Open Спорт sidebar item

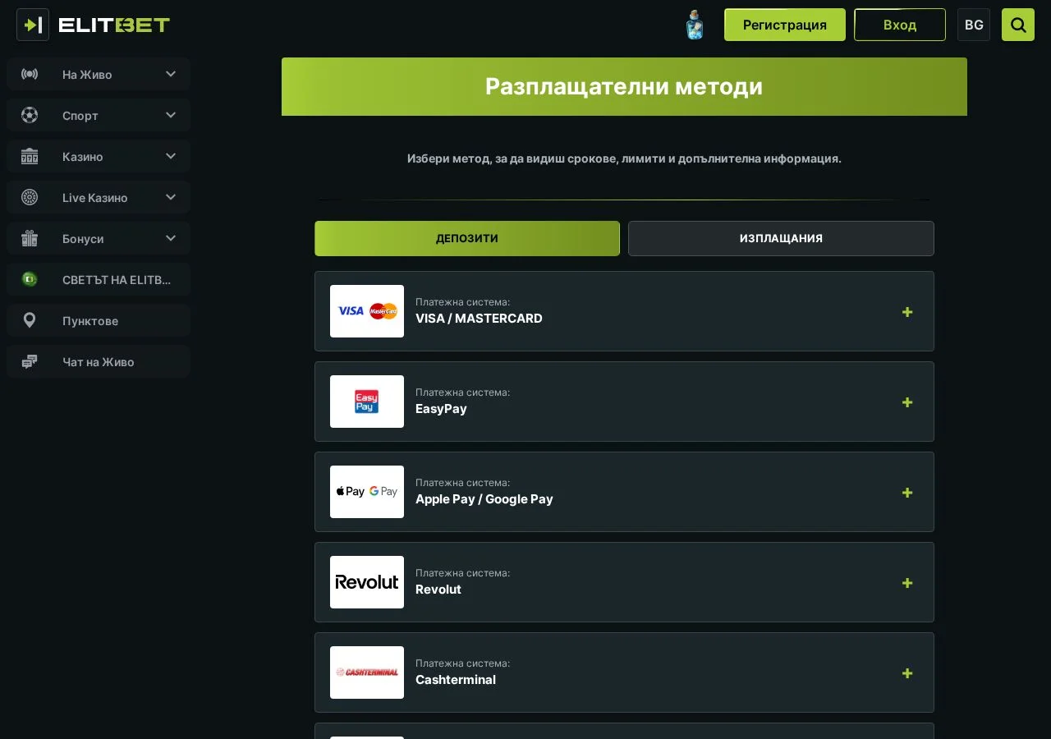[x=99, y=115]
